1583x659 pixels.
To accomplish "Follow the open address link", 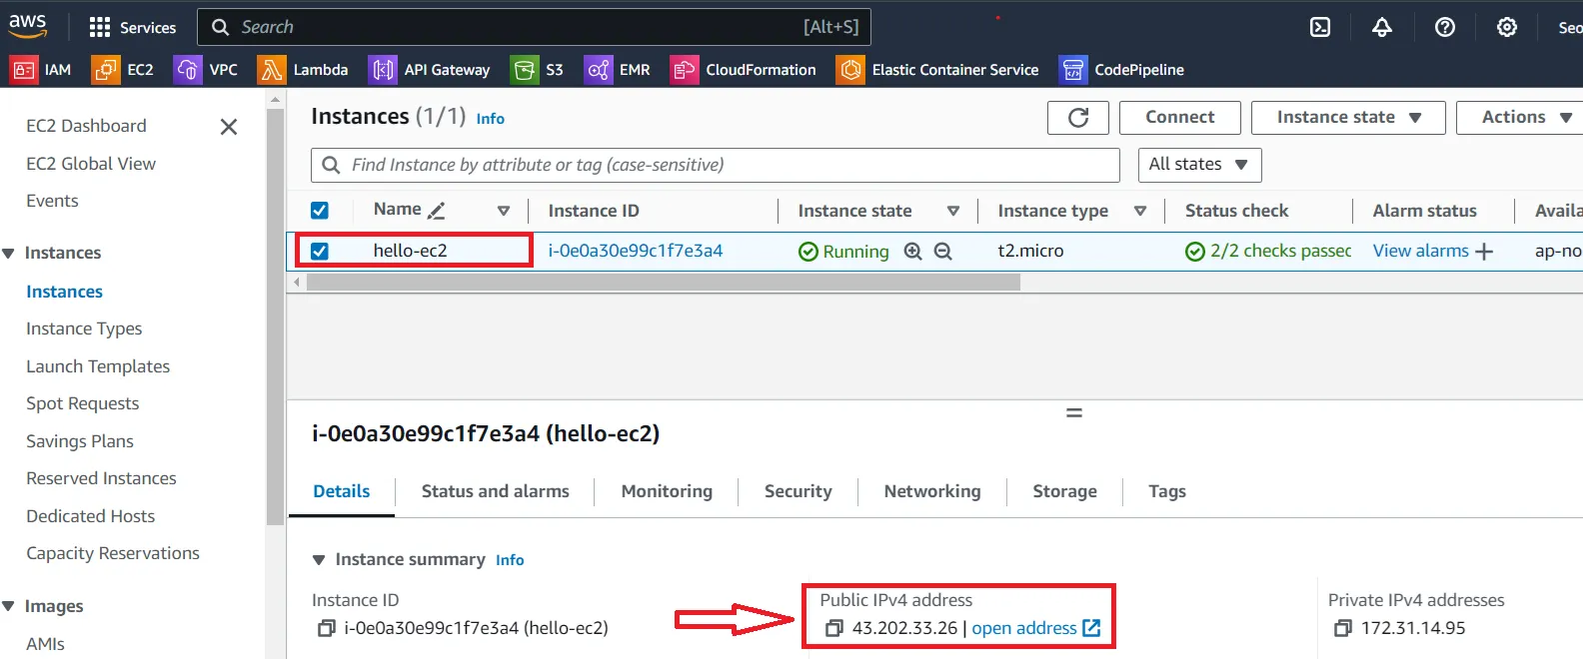I will (x=1035, y=628).
